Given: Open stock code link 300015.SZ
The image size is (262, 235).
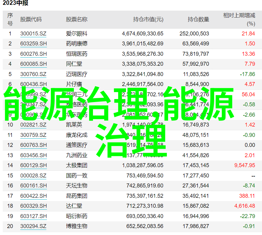Looking at the screenshot, I should click(x=33, y=34).
